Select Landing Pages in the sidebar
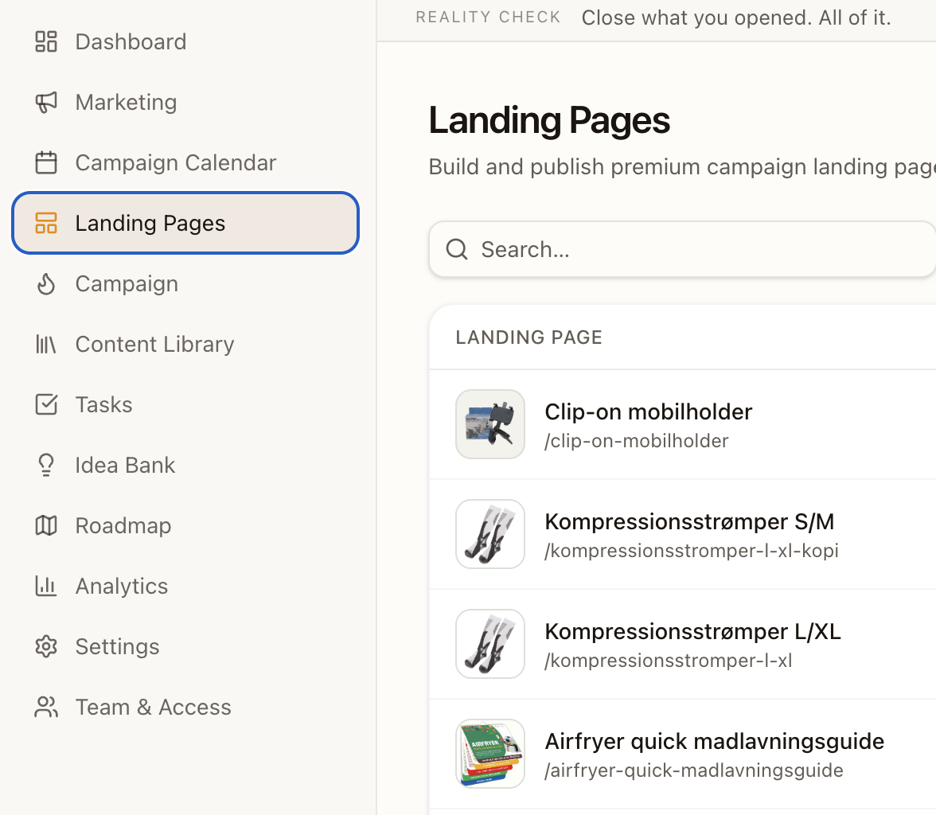Screen dimensions: 936x815 point(185,224)
